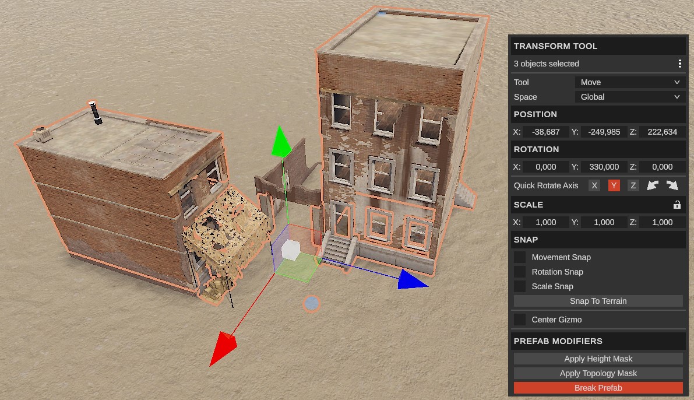
Task: Open the Tool dropdown showing Move
Action: point(630,82)
